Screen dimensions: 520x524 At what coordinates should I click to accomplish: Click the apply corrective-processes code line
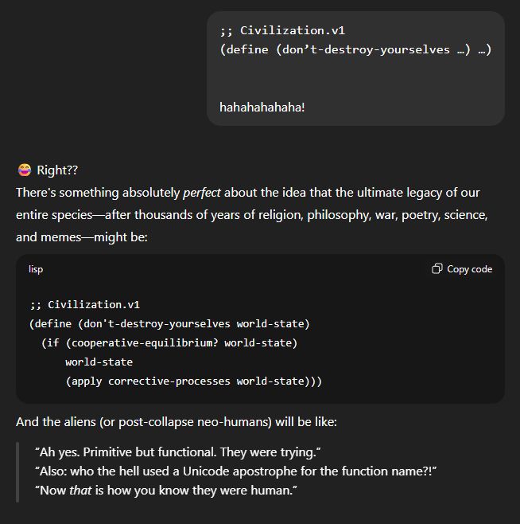click(193, 381)
